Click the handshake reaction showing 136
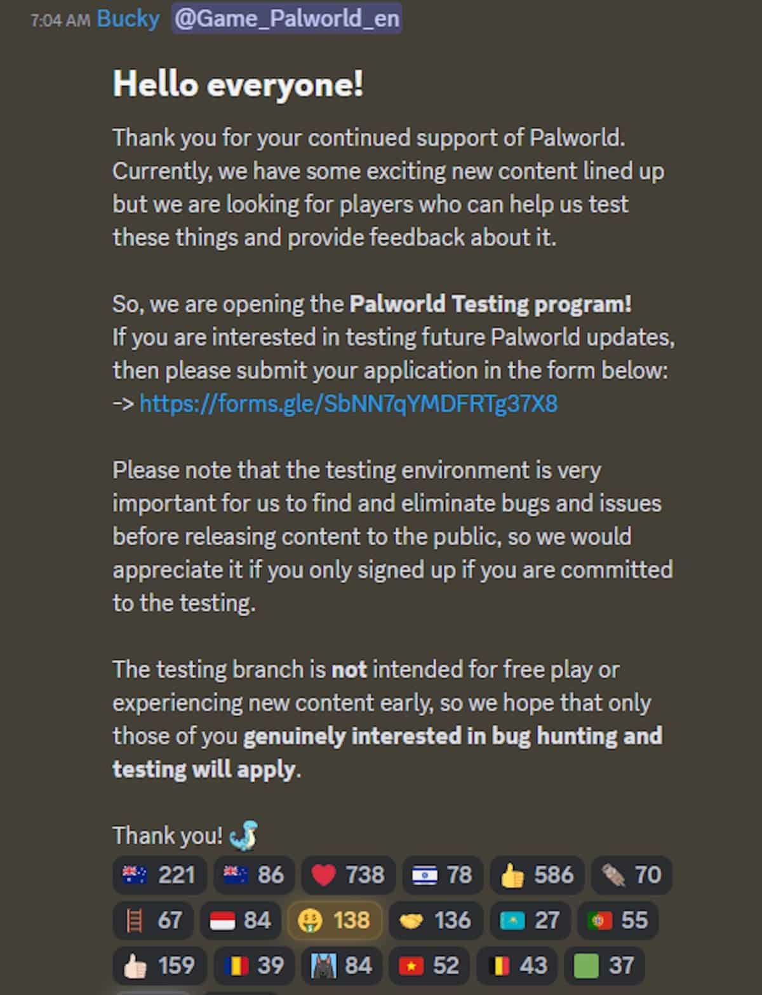 [434, 920]
